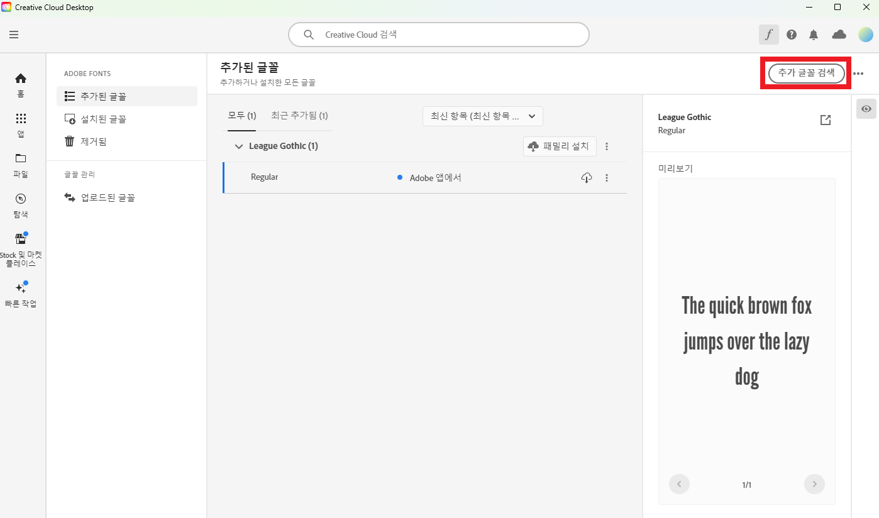The width and height of the screenshot is (879, 518).
Task: Open the 최신 항목 sort dropdown
Action: [483, 116]
